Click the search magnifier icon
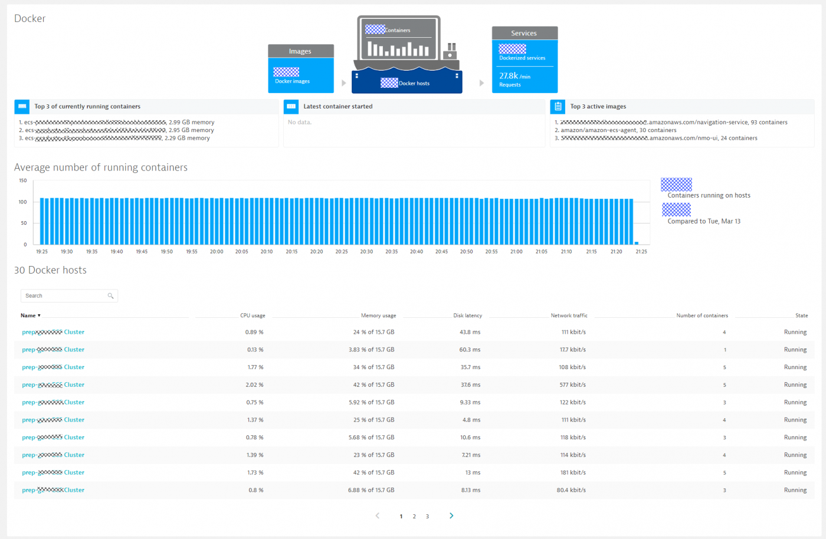 tap(111, 295)
